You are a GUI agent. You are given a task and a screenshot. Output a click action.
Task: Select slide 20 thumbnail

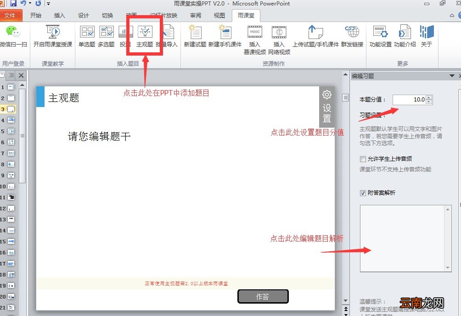click(x=11, y=297)
